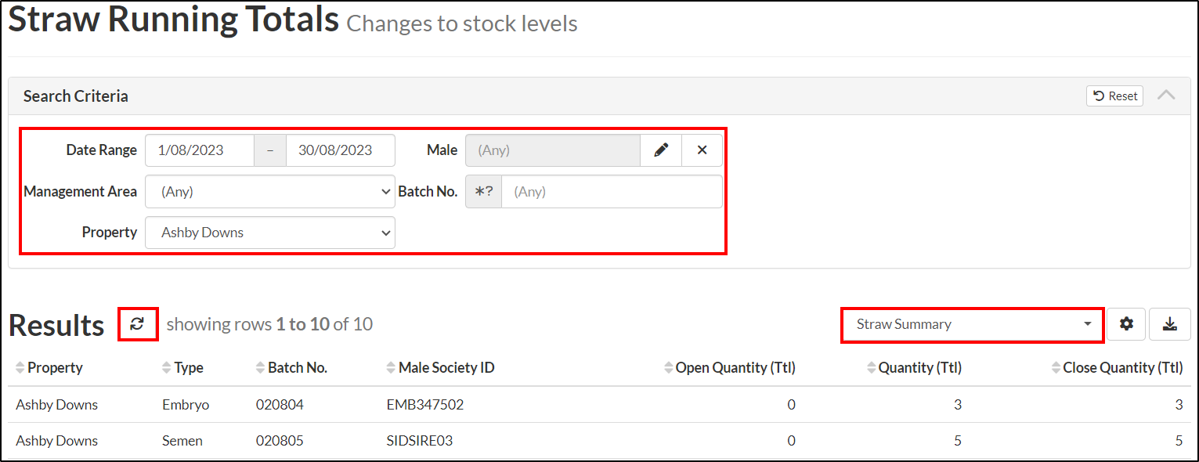Open results settings gear
This screenshot has height=462, width=1199.
(1126, 324)
